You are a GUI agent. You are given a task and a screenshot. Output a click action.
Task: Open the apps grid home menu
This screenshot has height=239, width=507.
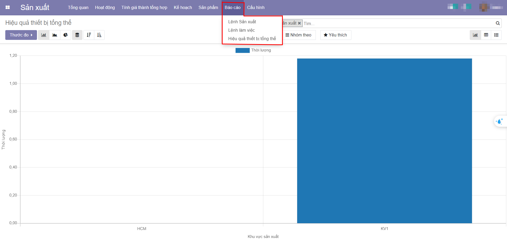click(x=8, y=7)
